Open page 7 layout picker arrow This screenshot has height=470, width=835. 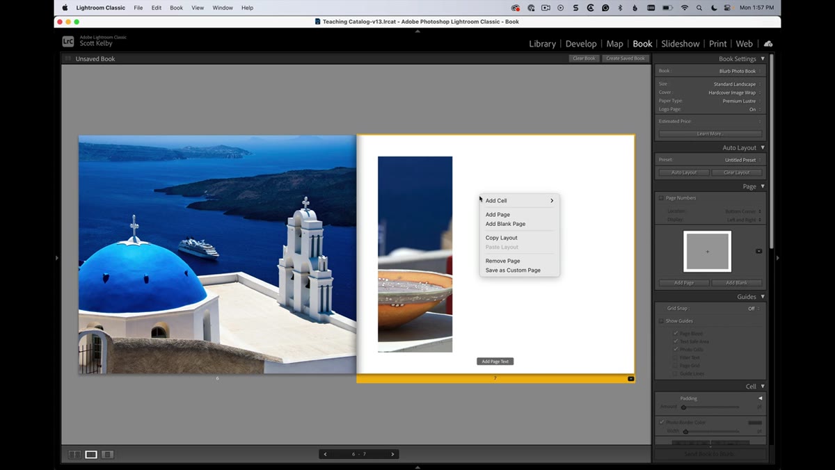point(630,379)
